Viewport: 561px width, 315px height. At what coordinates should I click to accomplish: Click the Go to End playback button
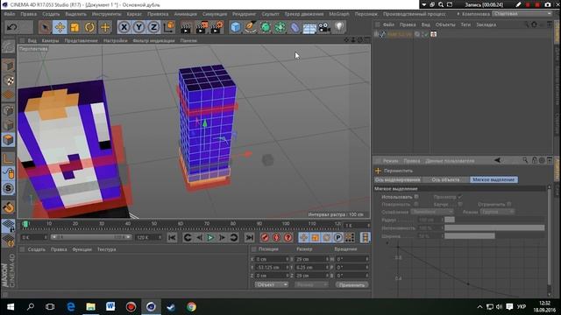(x=249, y=237)
